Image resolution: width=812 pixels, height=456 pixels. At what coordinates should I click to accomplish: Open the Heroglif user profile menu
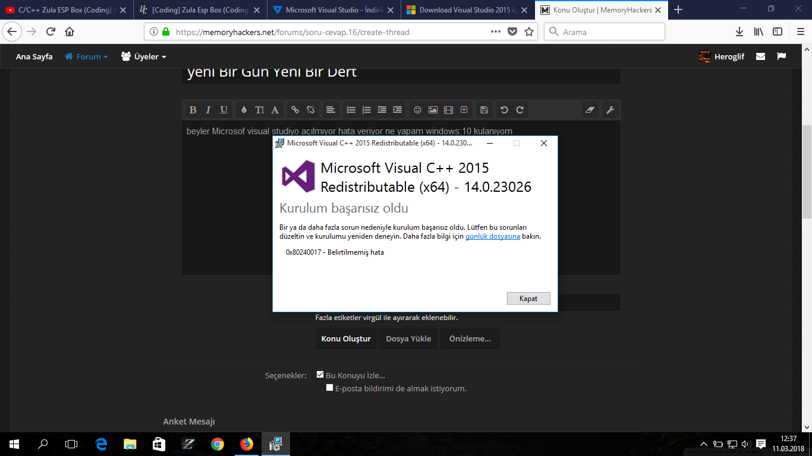click(722, 56)
